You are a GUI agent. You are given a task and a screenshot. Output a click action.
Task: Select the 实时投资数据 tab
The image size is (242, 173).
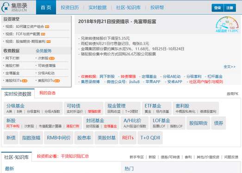[x=18, y=94]
